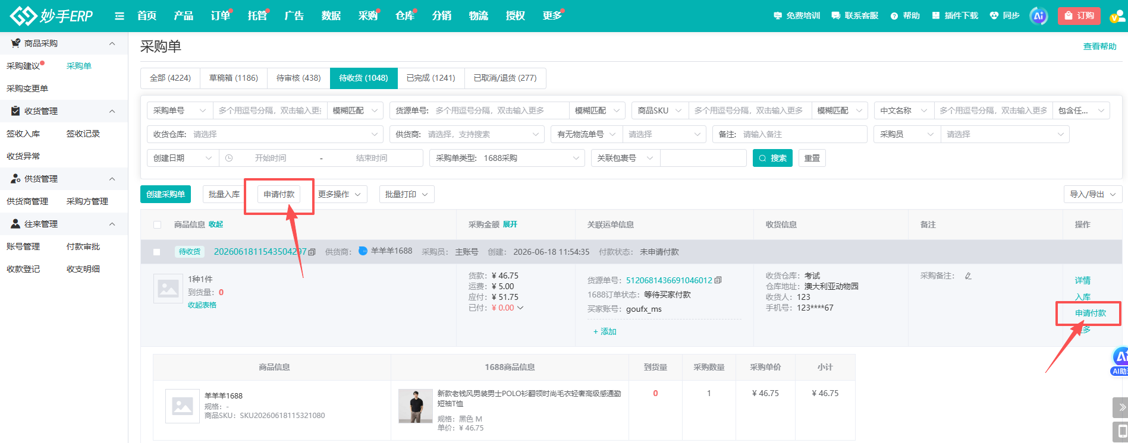The image size is (1128, 443).
Task: Click the 同步 header item
Action: pyautogui.click(x=1005, y=15)
